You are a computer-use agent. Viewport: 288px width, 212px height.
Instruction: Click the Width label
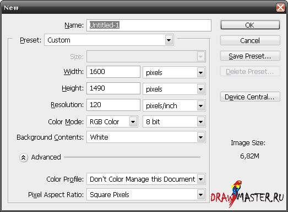pyautogui.click(x=73, y=71)
